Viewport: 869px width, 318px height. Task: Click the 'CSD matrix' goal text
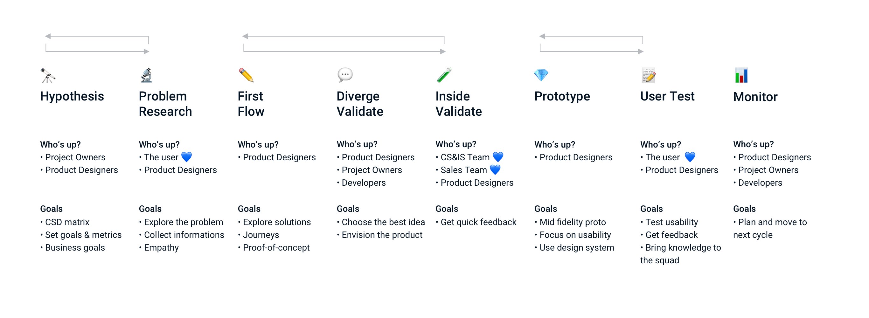click(x=67, y=222)
